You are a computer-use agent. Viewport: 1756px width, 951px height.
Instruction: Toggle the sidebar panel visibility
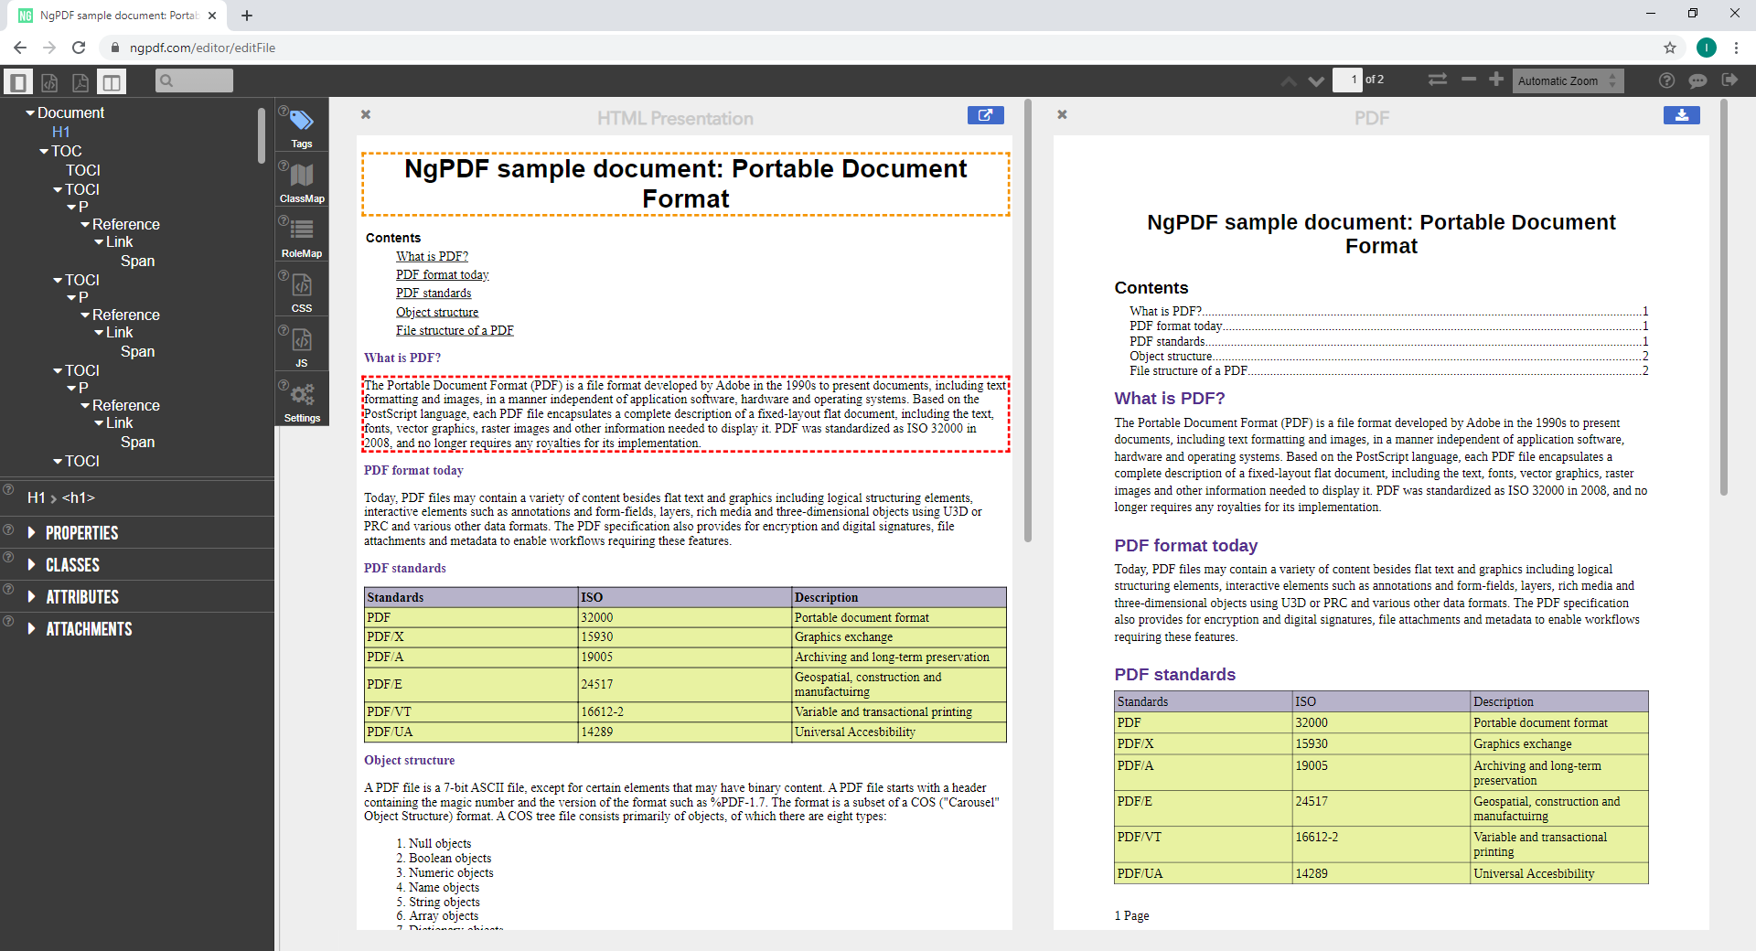[x=18, y=81]
